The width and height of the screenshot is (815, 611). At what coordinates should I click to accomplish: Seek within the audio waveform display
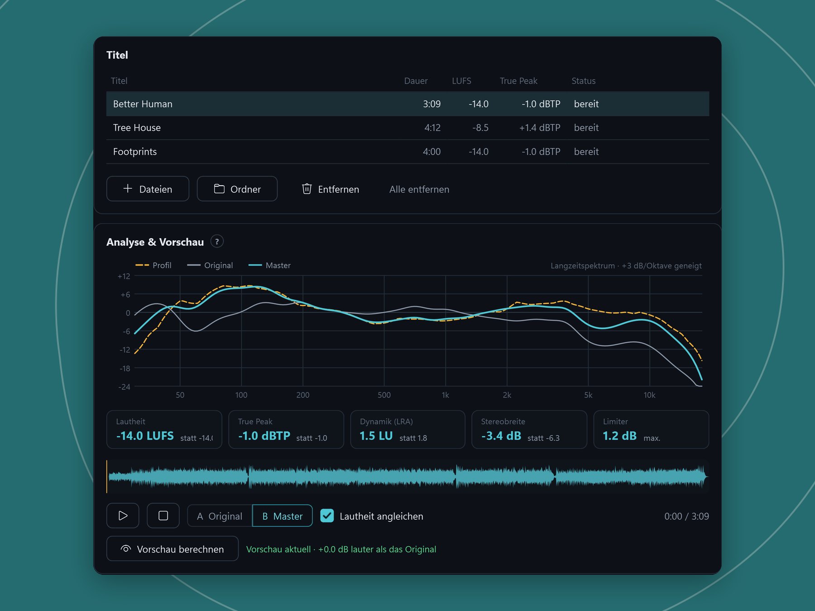coord(407,477)
